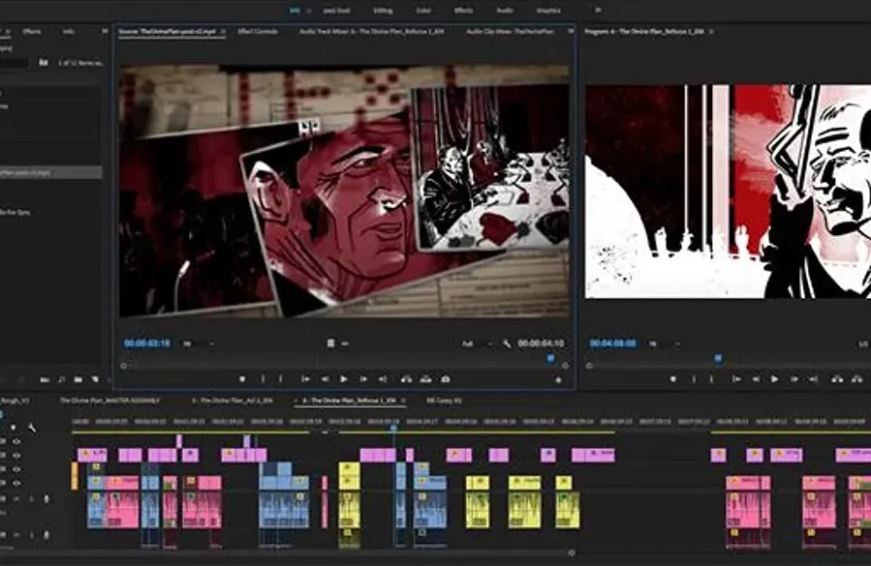Mark In point in the Source monitor

(x=263, y=379)
